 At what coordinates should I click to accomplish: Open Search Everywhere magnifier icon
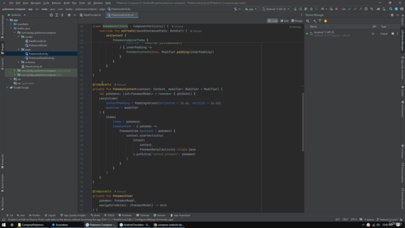click(391, 9)
